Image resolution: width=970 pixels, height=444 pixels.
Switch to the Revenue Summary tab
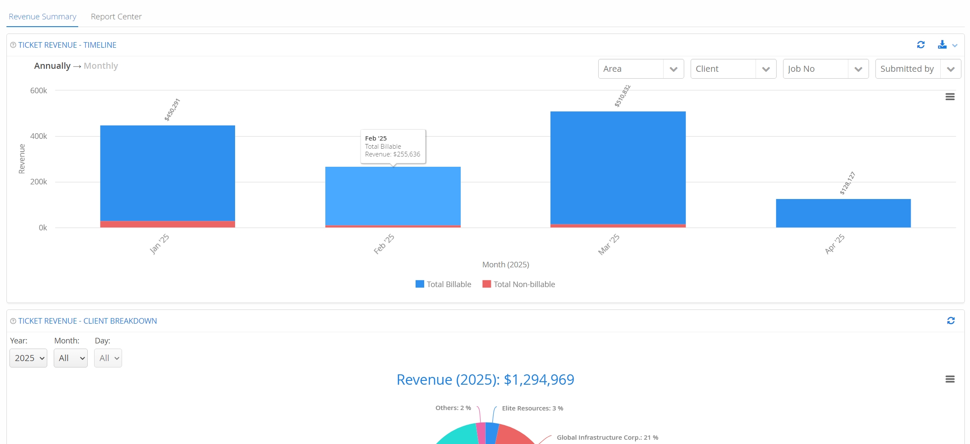pos(42,17)
